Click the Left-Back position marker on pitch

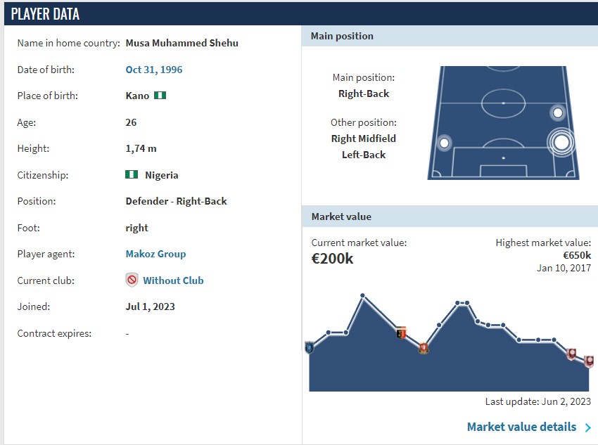[x=444, y=143]
